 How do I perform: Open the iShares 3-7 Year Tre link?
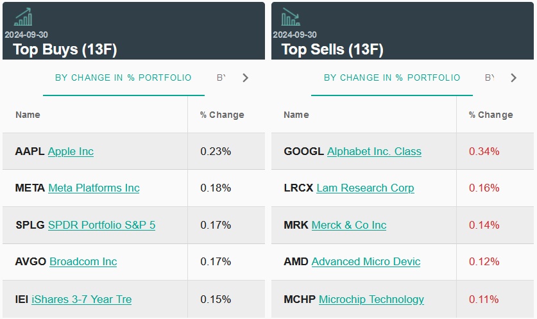tap(81, 299)
